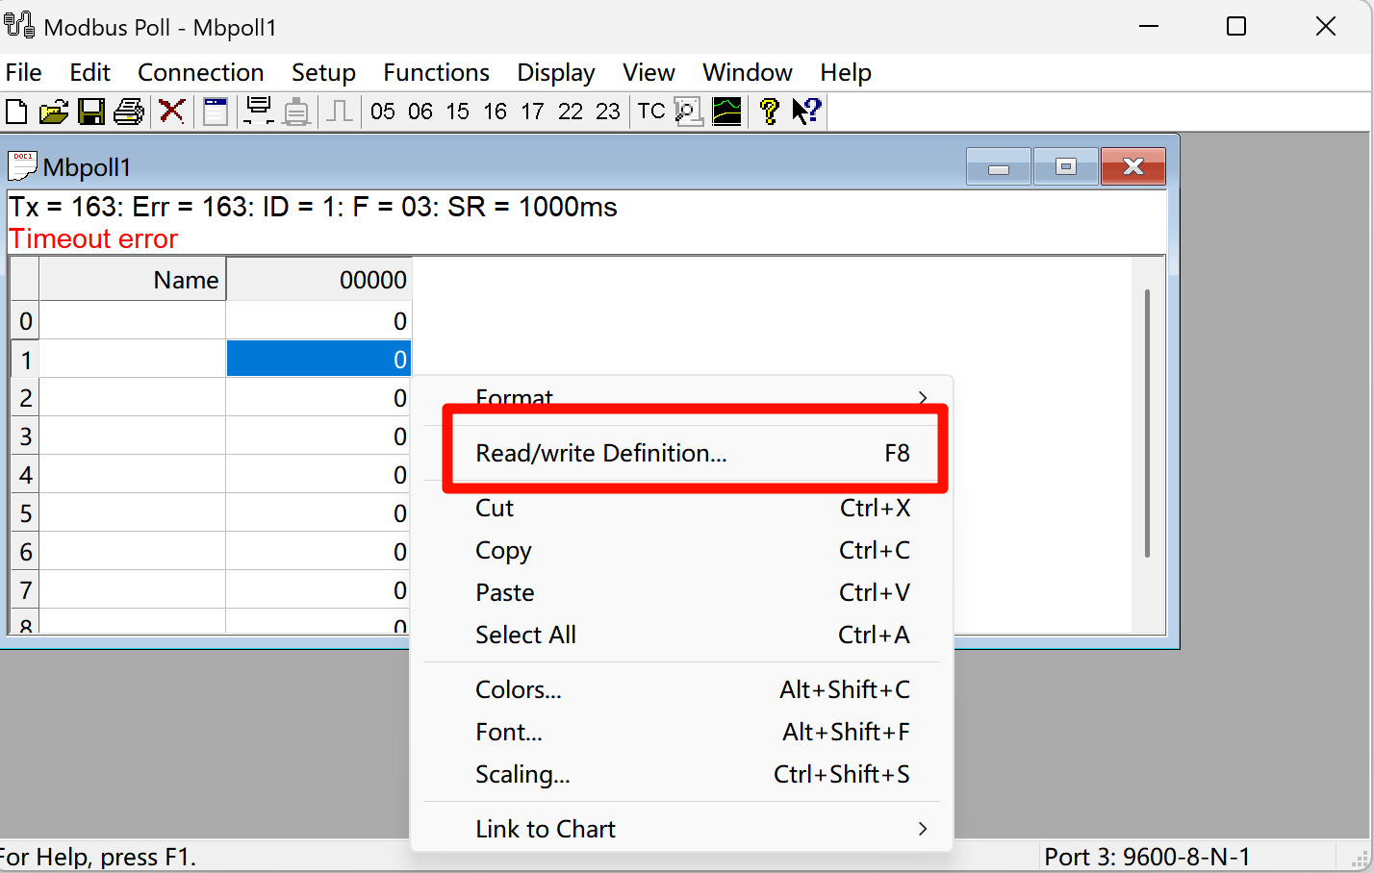Click the yellow question mark About icon
The width and height of the screenshot is (1374, 873).
(x=769, y=112)
